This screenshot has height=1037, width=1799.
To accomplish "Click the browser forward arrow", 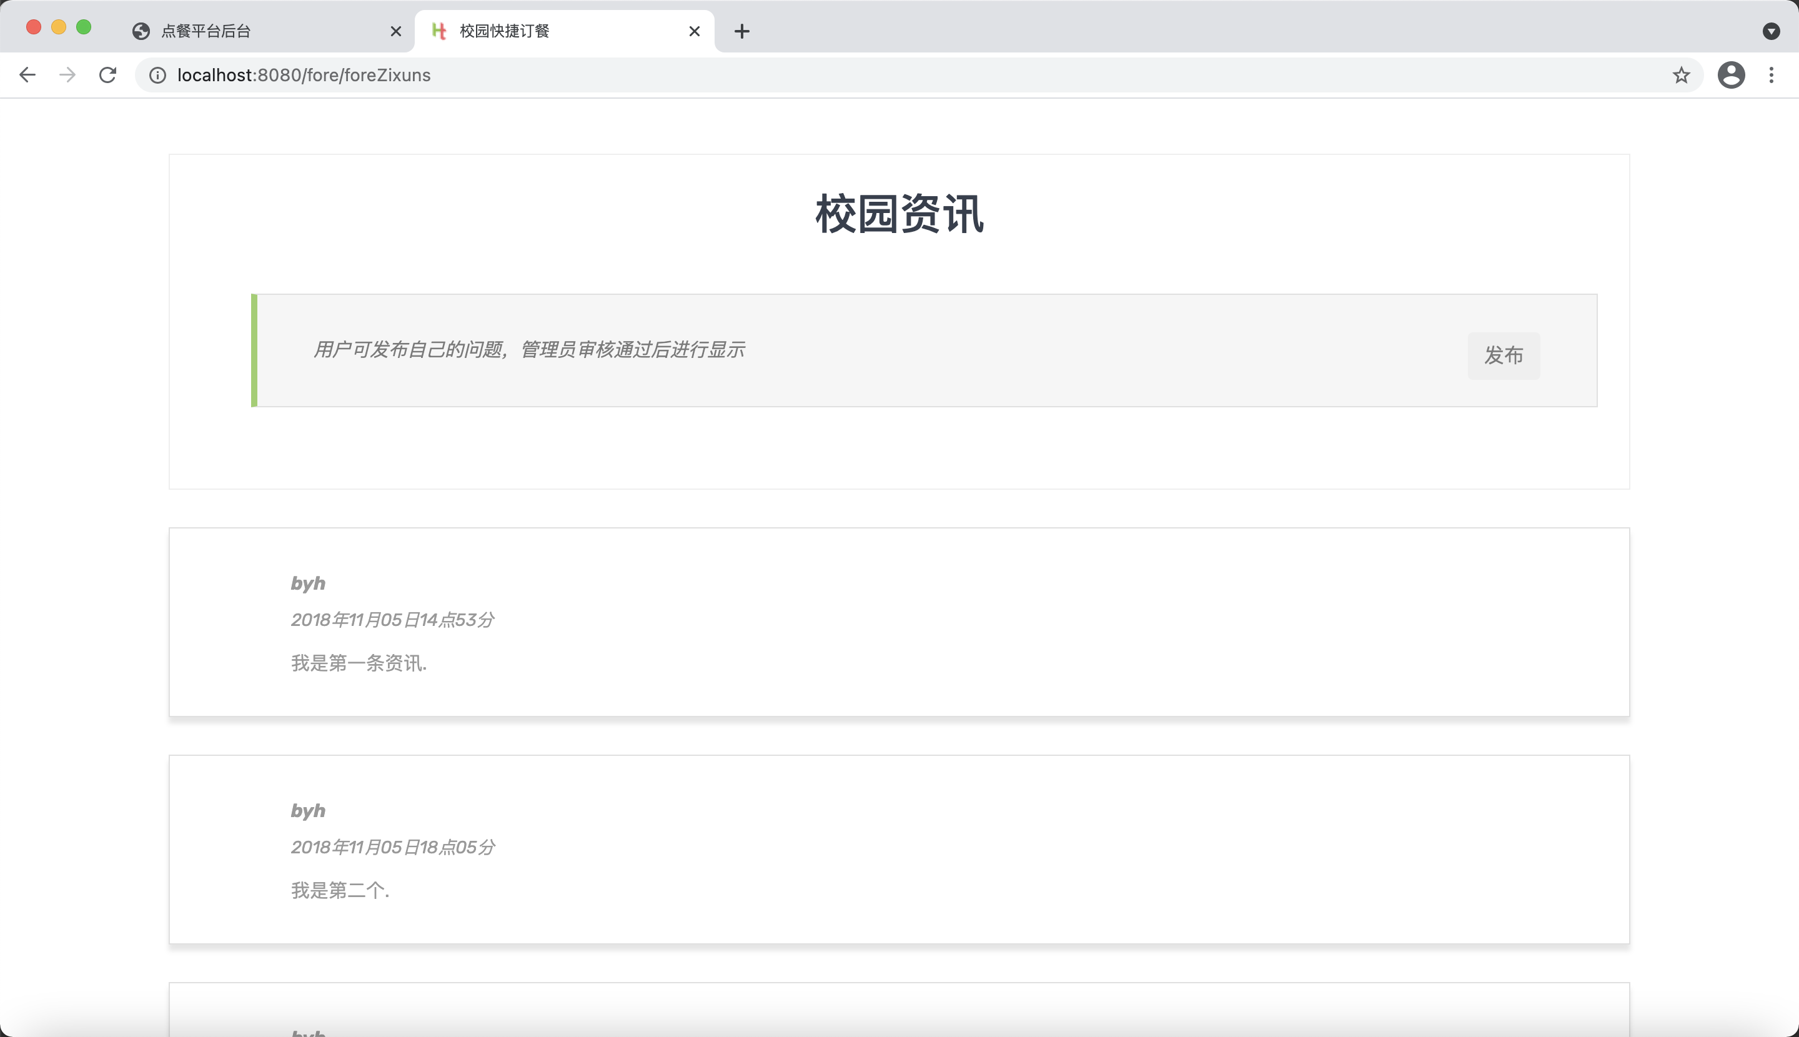I will coord(67,75).
